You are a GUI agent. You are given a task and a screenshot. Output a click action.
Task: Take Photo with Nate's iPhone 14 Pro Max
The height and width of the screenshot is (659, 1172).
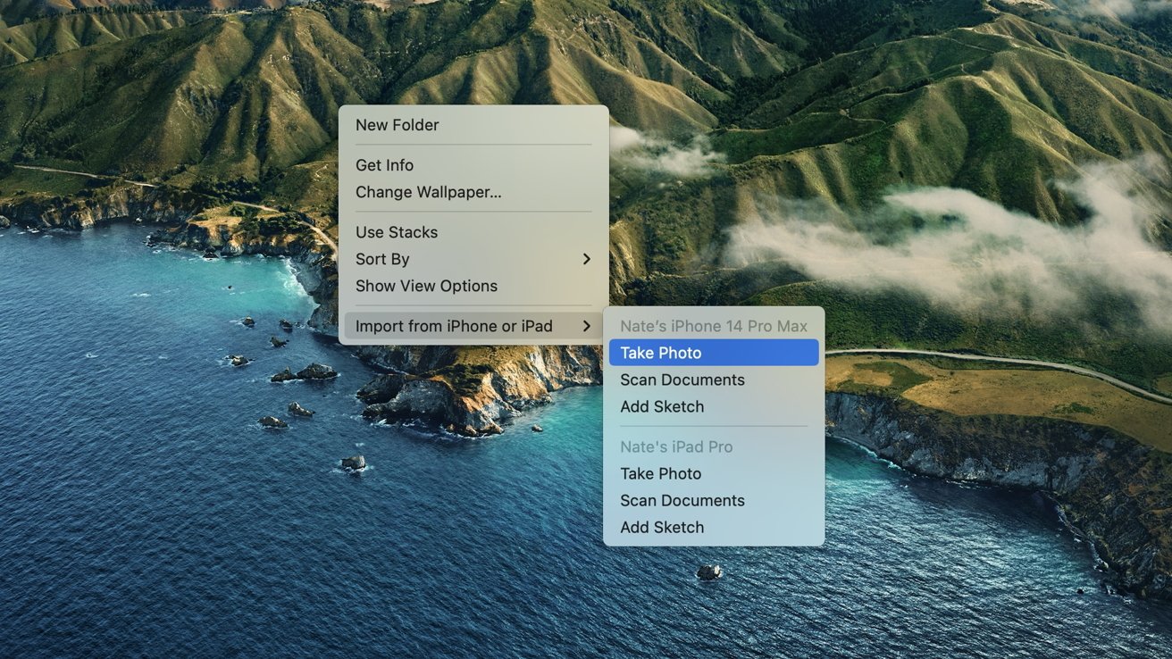(661, 353)
